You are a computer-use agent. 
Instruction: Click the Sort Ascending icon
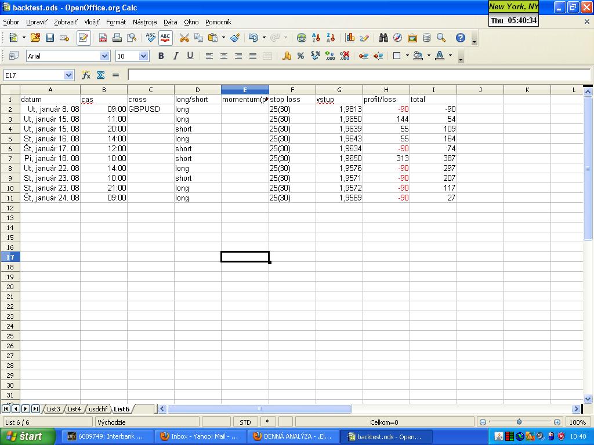tap(316, 38)
